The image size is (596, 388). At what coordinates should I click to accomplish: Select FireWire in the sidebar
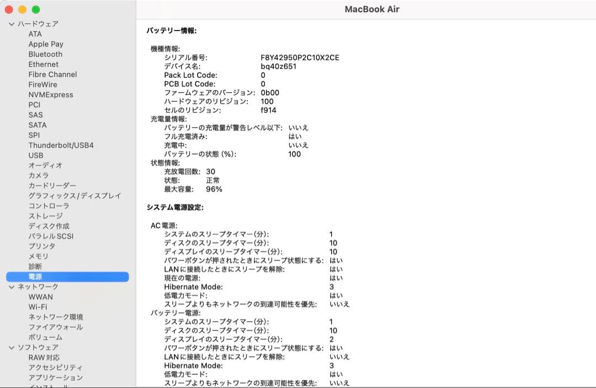pos(42,84)
